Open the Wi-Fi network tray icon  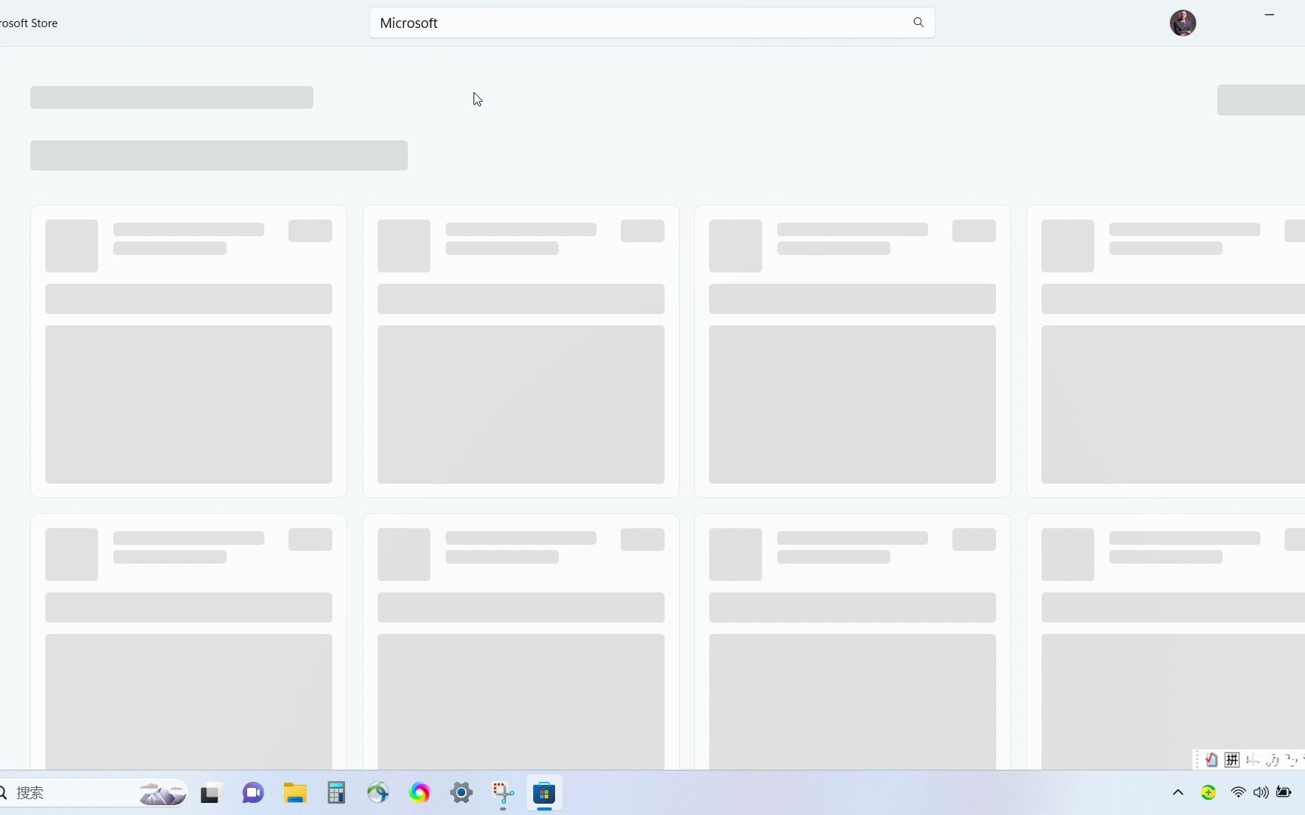pyautogui.click(x=1238, y=792)
